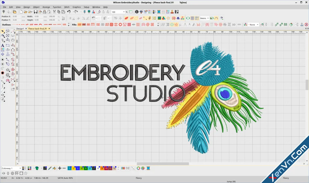Click the Cut scissors icon
This screenshot has width=309, height=183.
click(x=54, y=12)
